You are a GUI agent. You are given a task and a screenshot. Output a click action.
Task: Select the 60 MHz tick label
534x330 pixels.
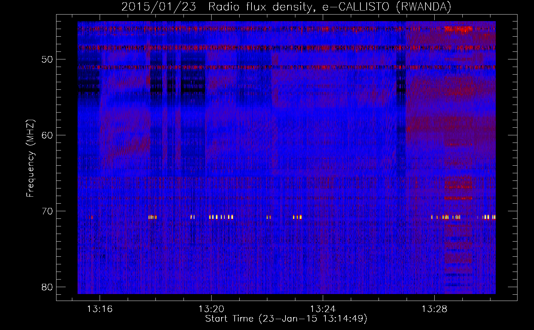click(x=47, y=135)
